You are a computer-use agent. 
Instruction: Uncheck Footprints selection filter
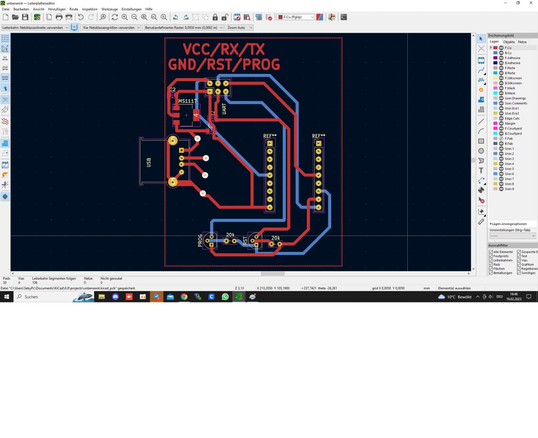coord(491,256)
